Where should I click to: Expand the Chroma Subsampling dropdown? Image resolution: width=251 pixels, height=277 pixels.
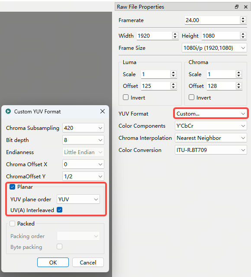click(83, 128)
